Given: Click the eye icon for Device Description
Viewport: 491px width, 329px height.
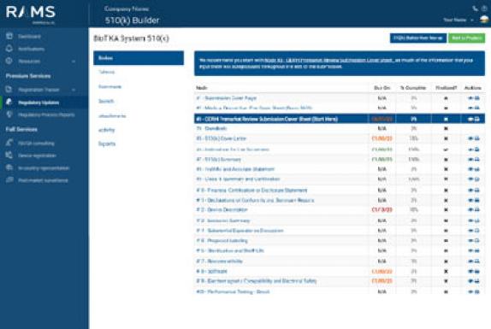Looking at the screenshot, I should [x=470, y=210].
